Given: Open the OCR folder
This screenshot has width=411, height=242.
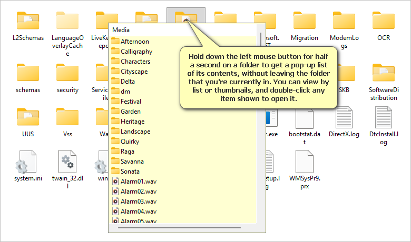Looking at the screenshot, I should [383, 21].
